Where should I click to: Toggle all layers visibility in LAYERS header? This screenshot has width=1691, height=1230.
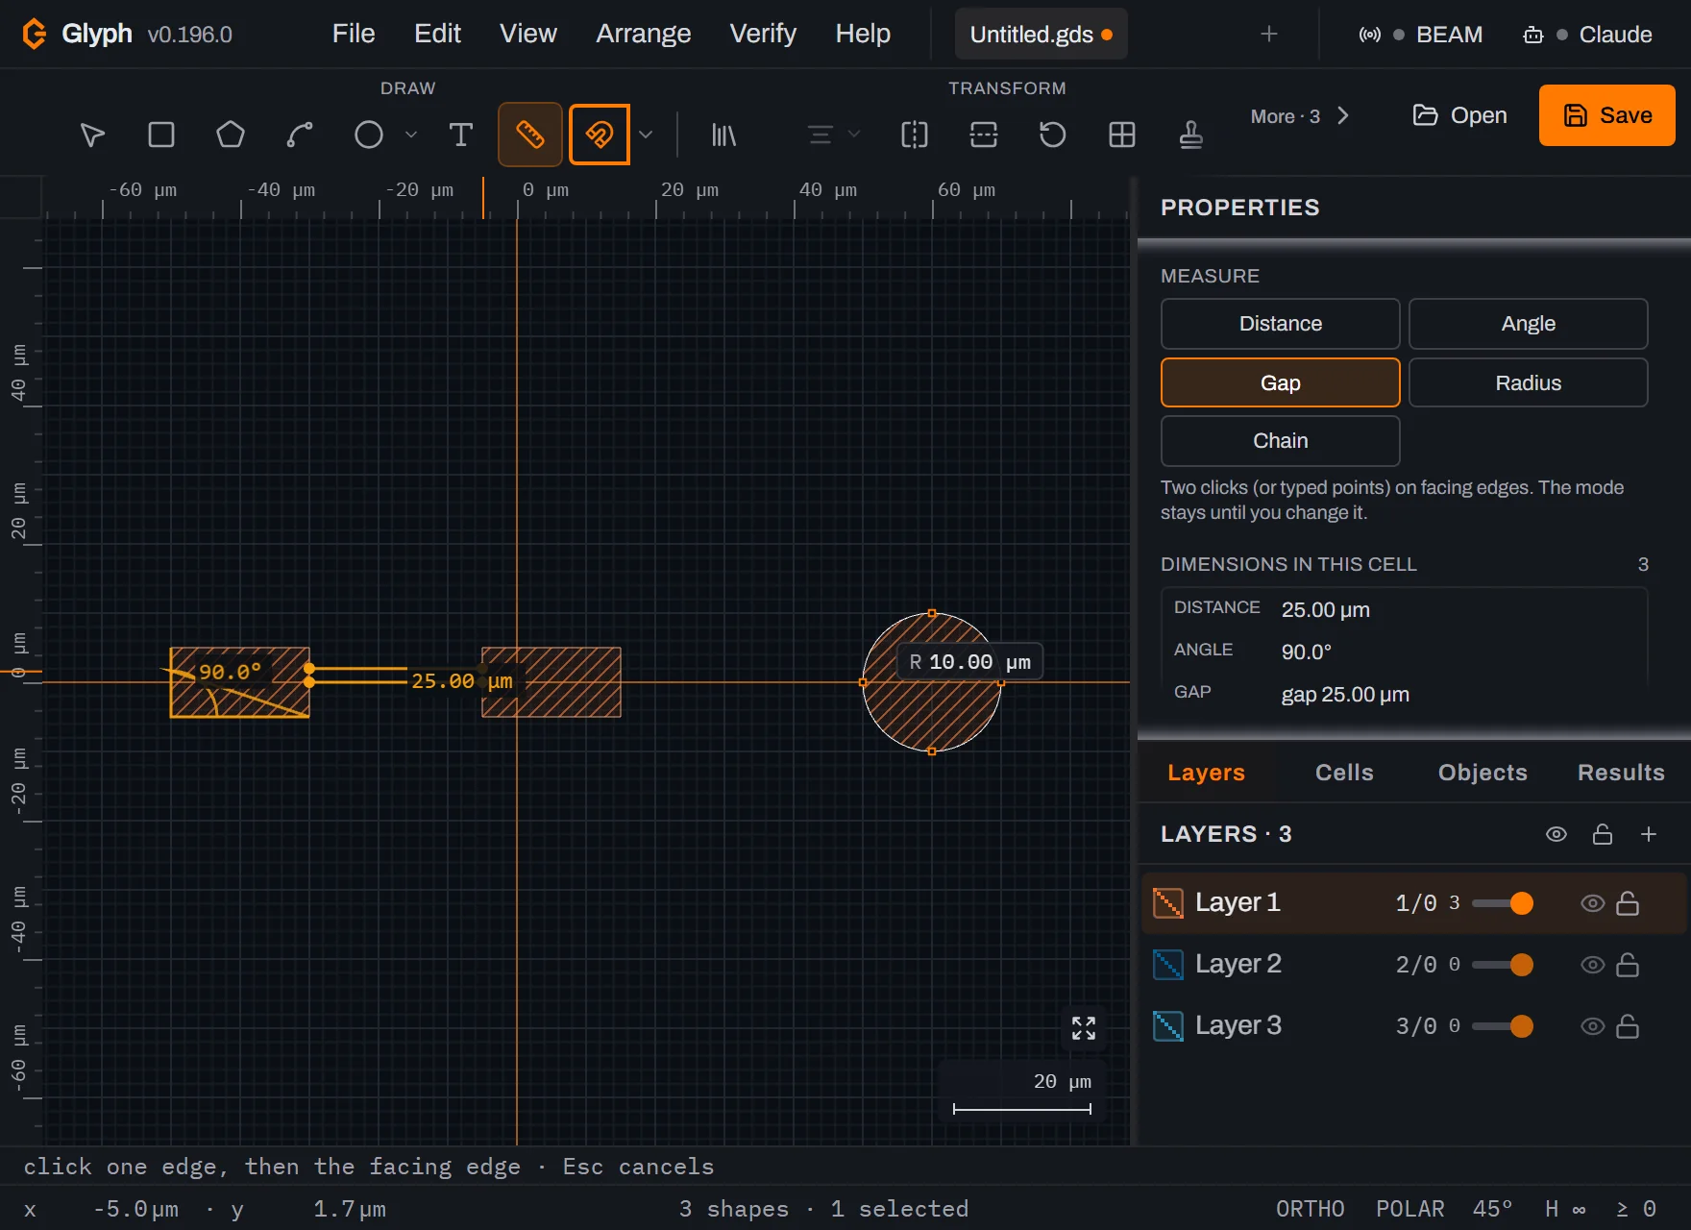[1556, 834]
